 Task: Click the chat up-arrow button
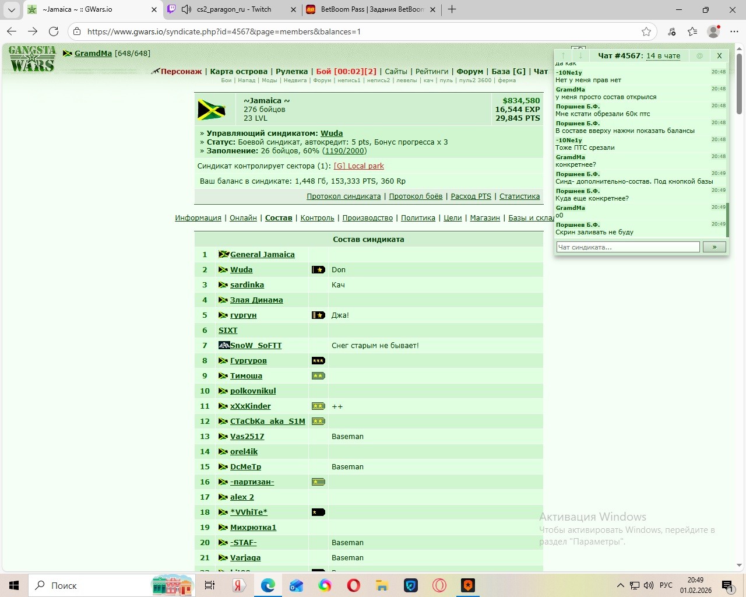point(564,55)
